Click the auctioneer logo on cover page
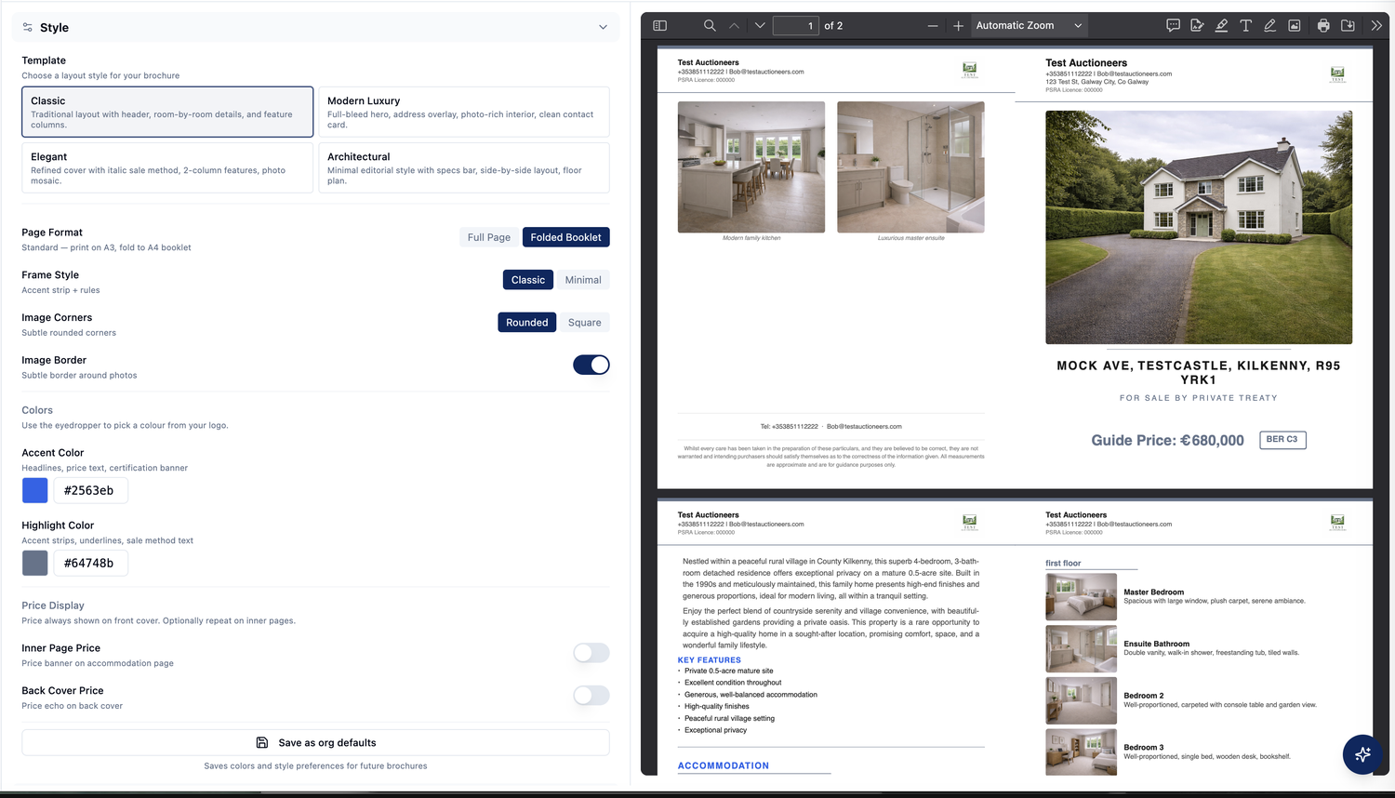 click(x=1337, y=74)
